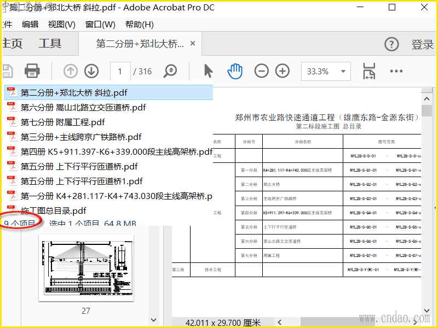Maximize the Acrobat window
Screen dimensions: 438x328
[392, 7]
